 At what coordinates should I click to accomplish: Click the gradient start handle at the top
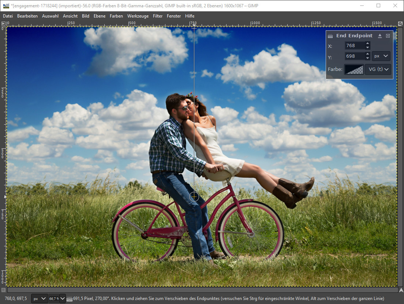(194, 27)
